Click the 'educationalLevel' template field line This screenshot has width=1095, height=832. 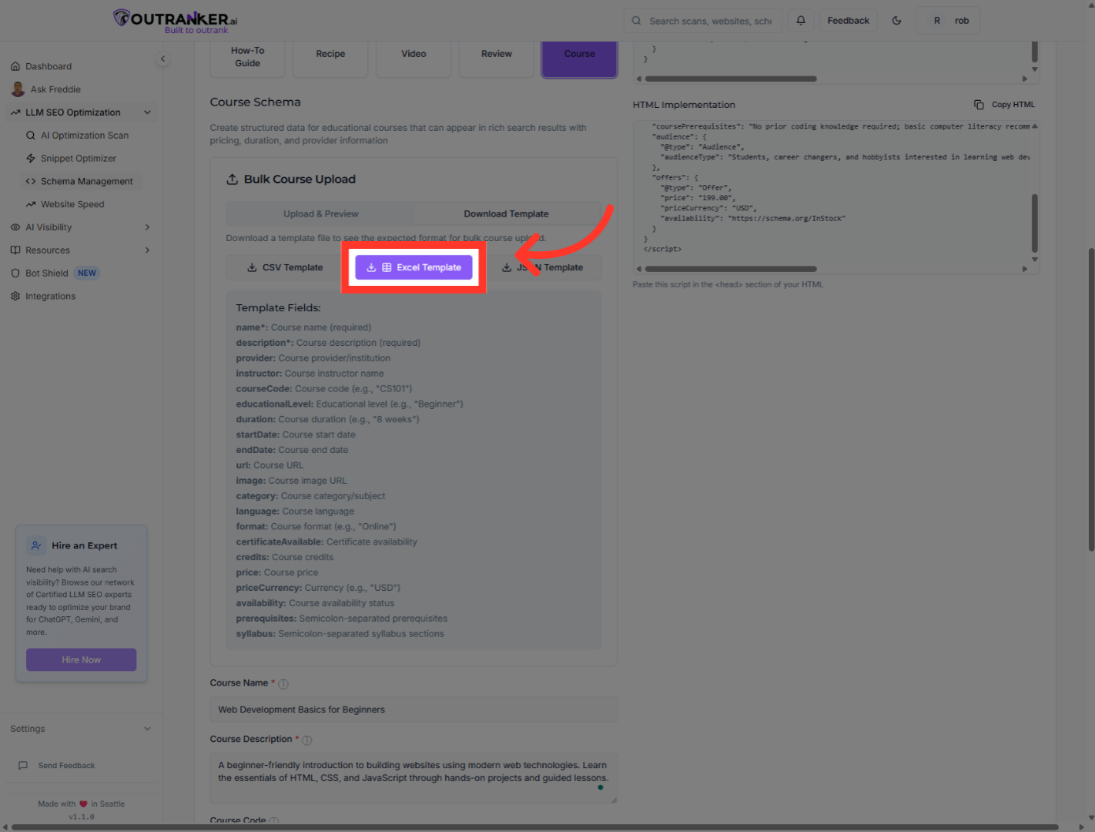tap(350, 404)
